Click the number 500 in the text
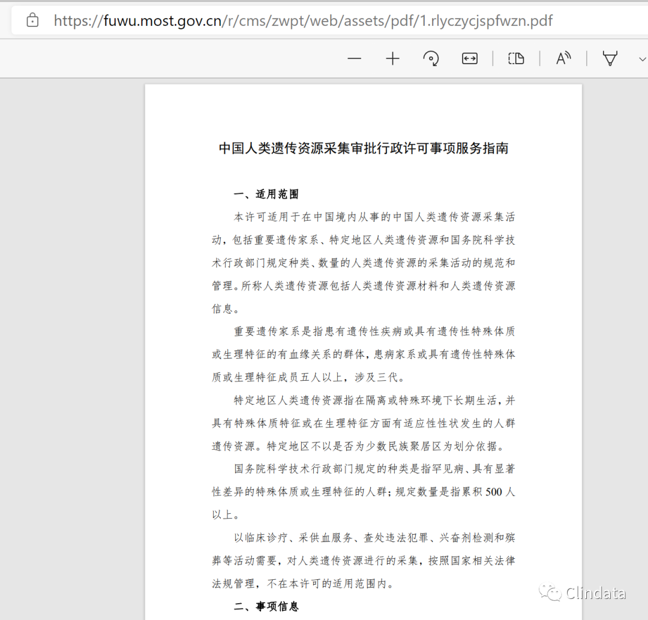 [493, 492]
